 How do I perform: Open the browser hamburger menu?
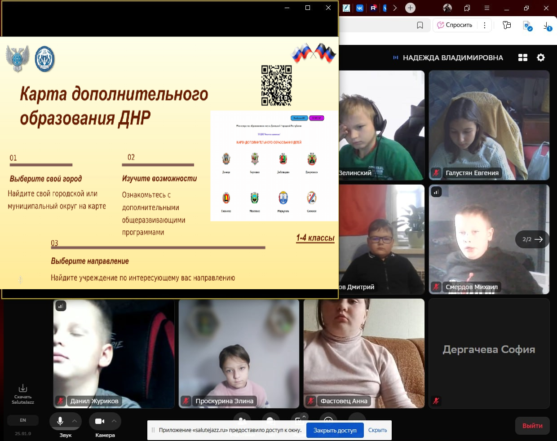[x=486, y=8]
